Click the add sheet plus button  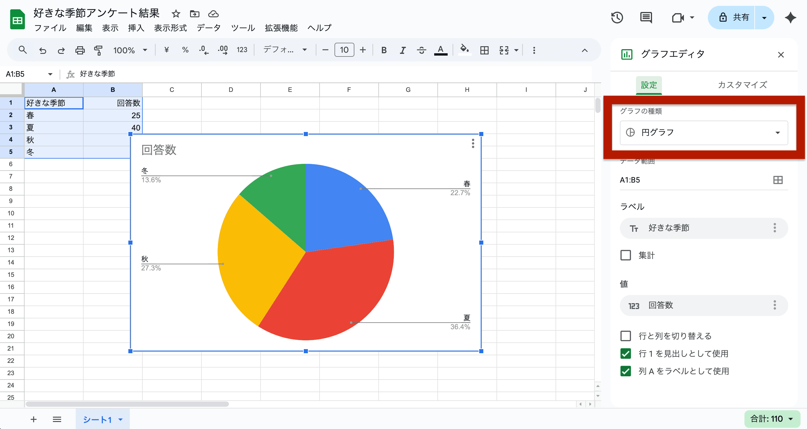tap(34, 419)
